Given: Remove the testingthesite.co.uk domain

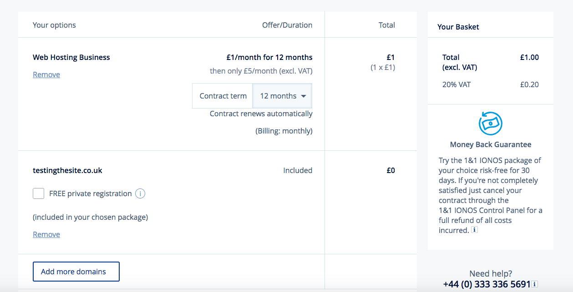Looking at the screenshot, I should [46, 234].
